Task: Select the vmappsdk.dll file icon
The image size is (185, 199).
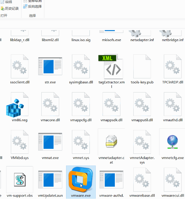Action: (112, 104)
